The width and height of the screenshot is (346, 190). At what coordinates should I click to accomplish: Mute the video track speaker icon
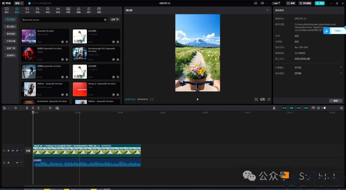17,150
